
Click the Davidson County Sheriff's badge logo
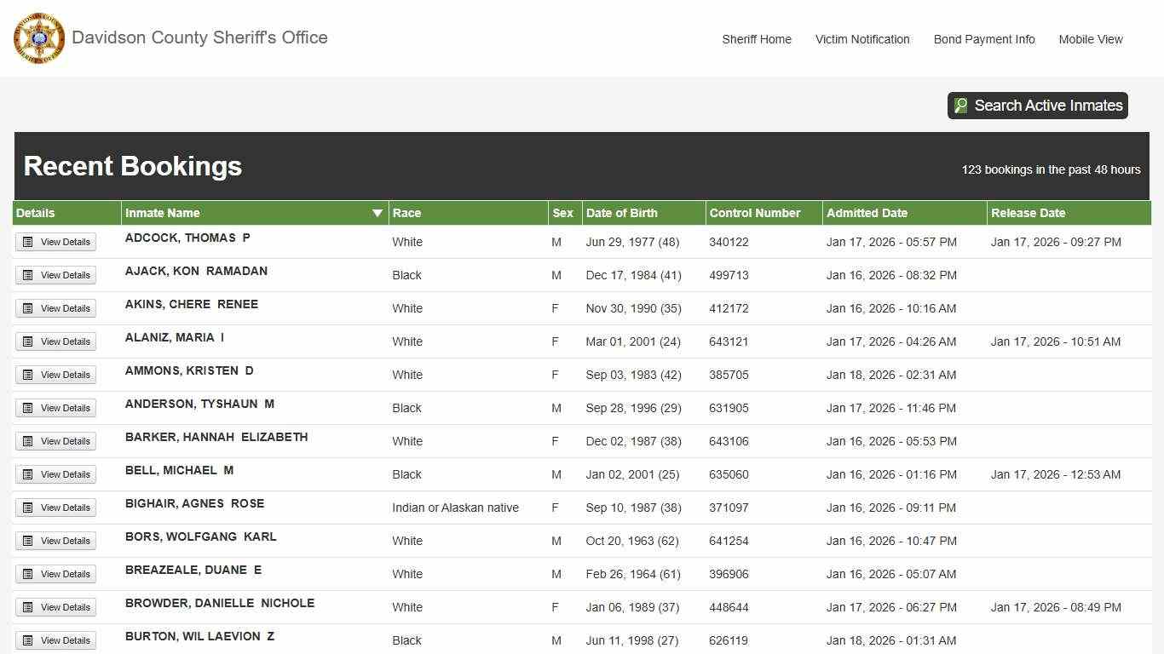pos(39,38)
